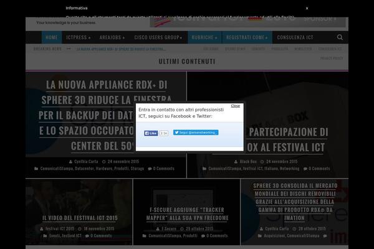The height and width of the screenshot is (249, 374).
Task: Click the 24 novembre 2015 date under RDX+ article
Action: pyautogui.click(x=123, y=162)
